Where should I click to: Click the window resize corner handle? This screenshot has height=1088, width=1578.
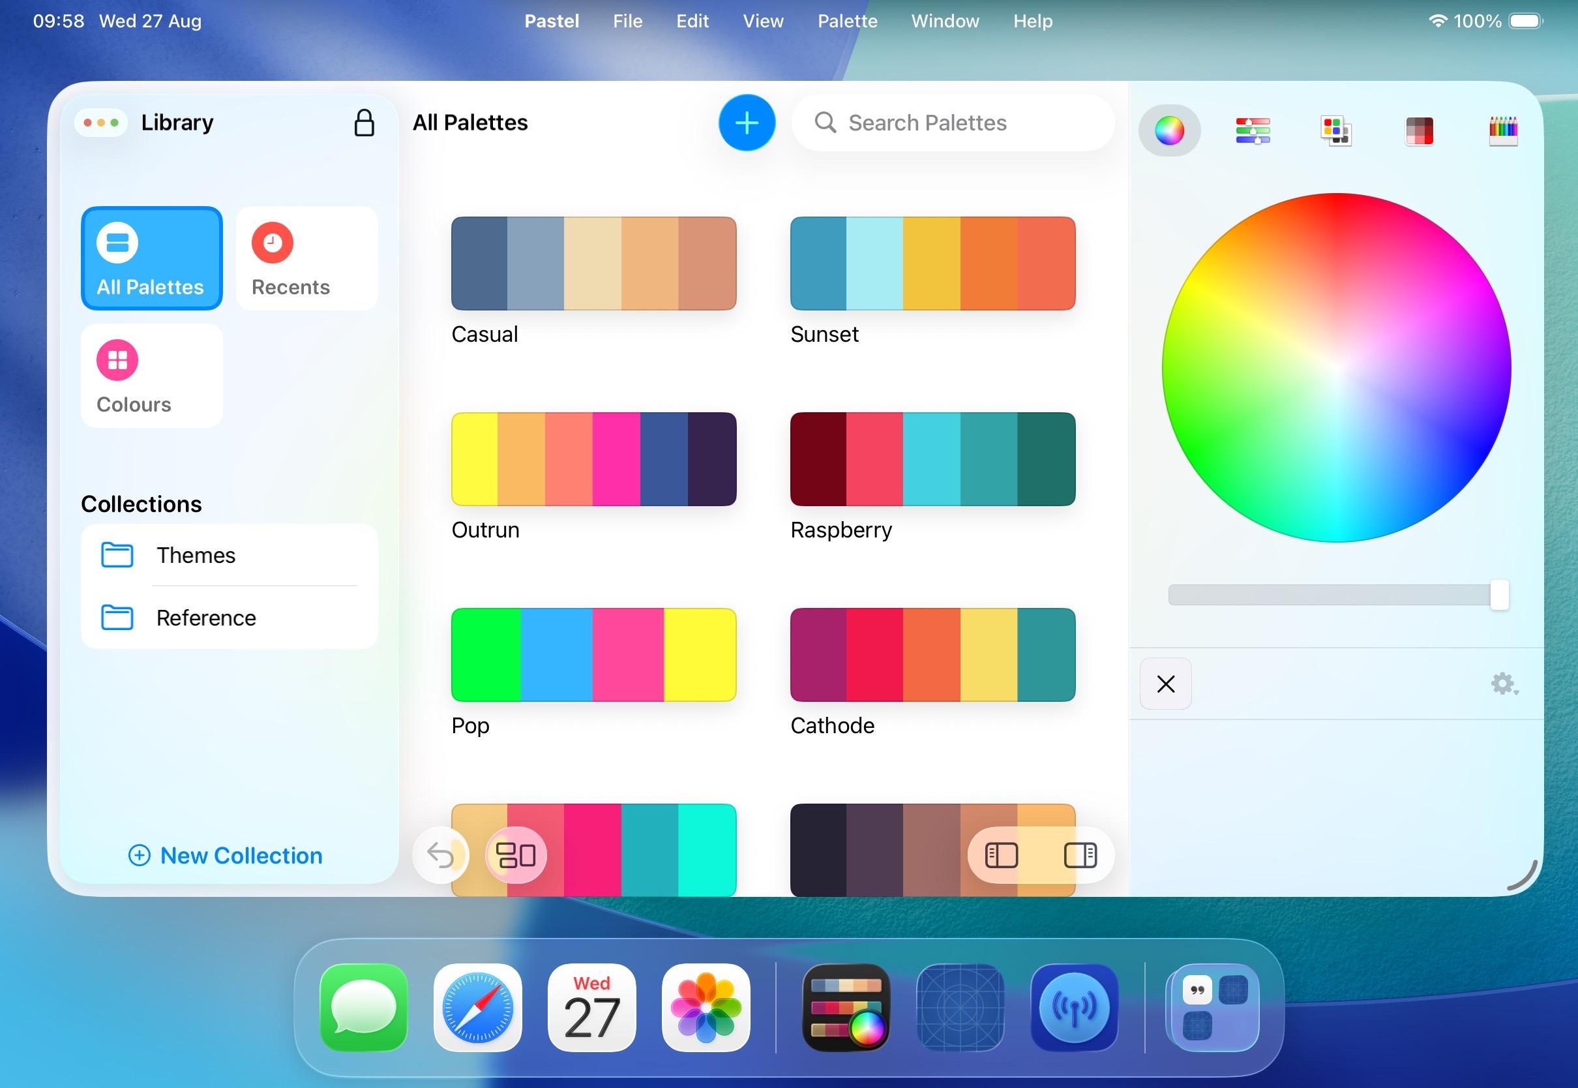pos(1523,875)
